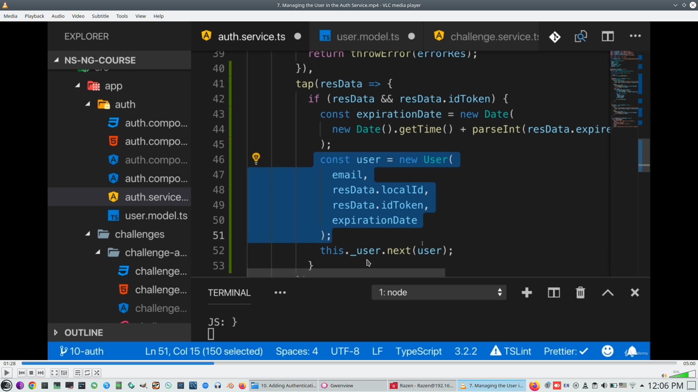The height and width of the screenshot is (392, 698).
Task: Click the video seek progress bar
Action: [349, 363]
